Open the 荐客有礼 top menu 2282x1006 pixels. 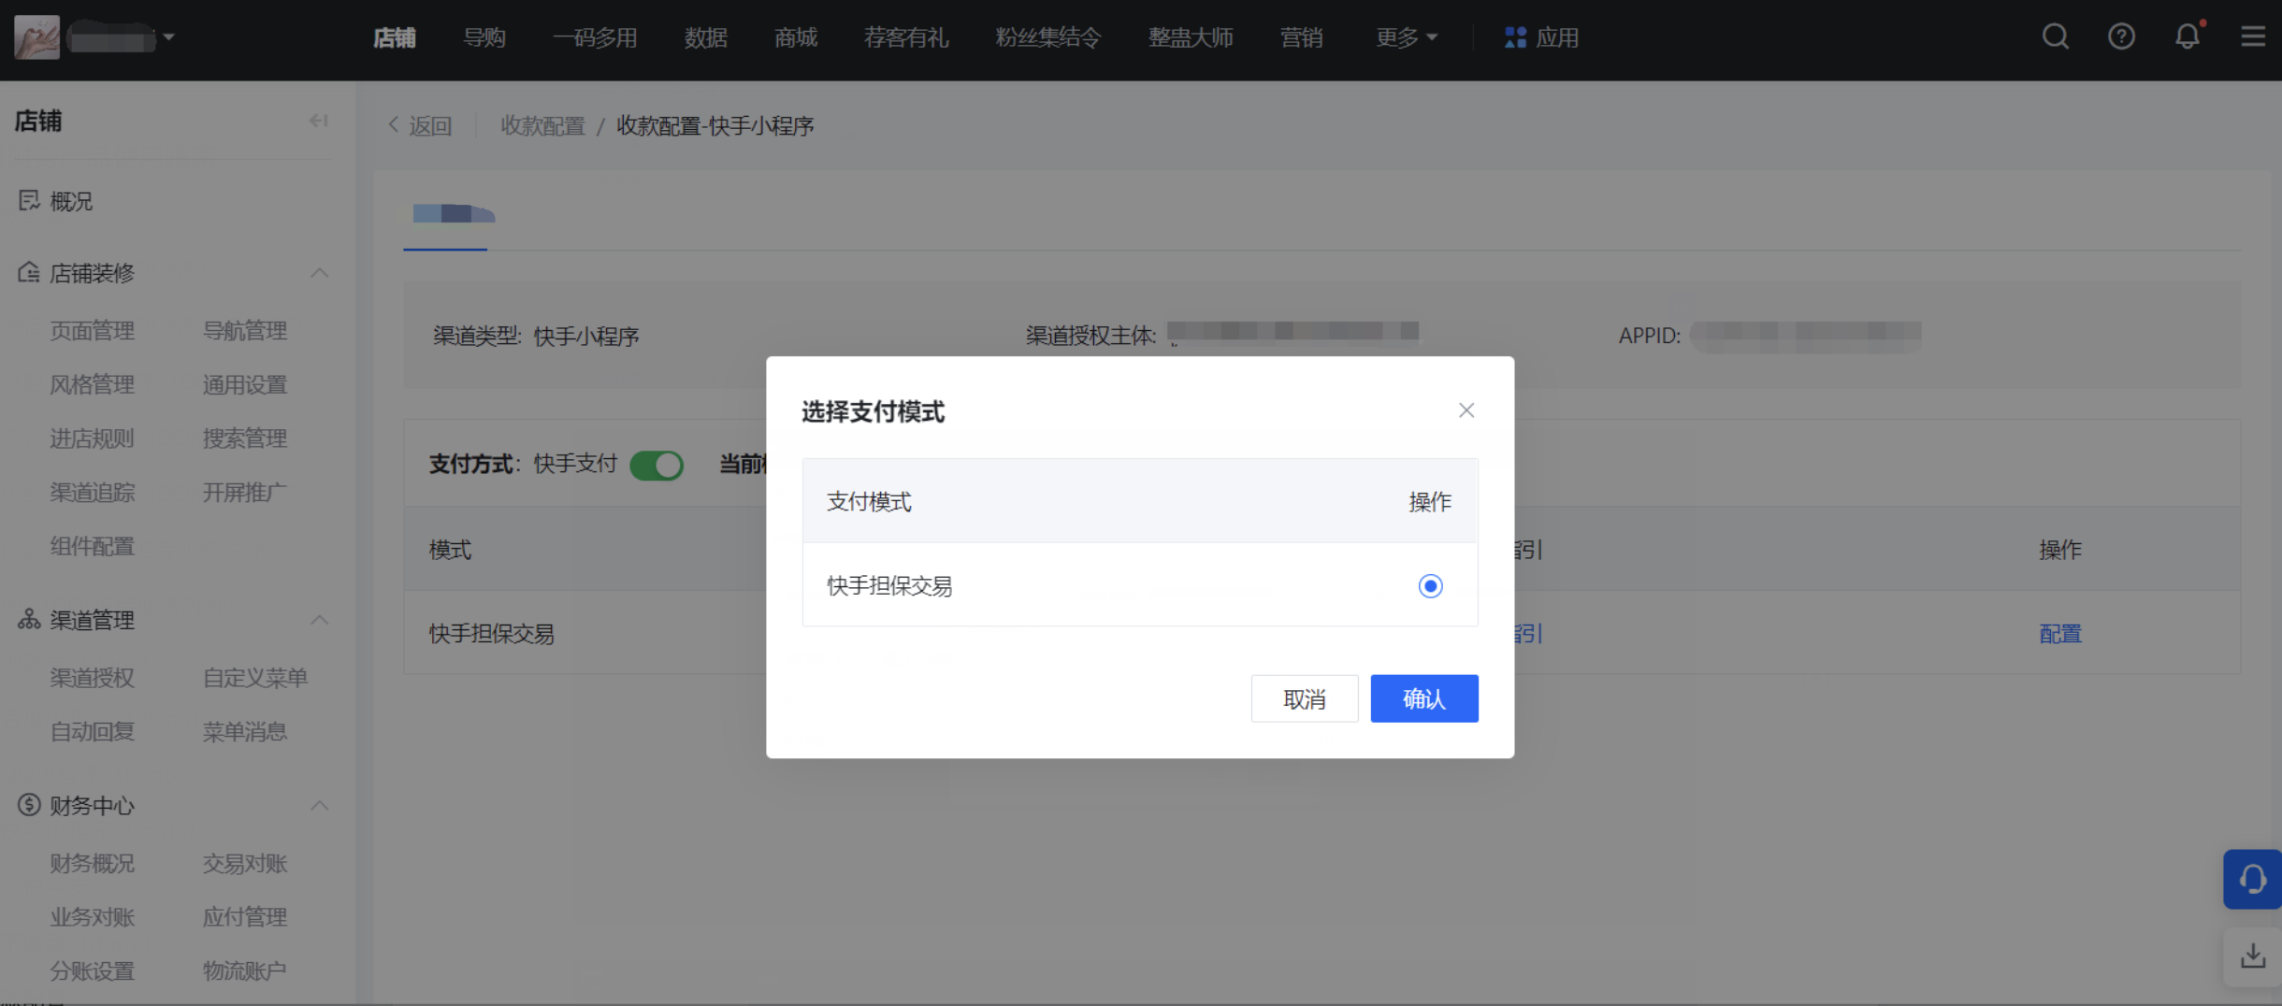click(x=906, y=37)
